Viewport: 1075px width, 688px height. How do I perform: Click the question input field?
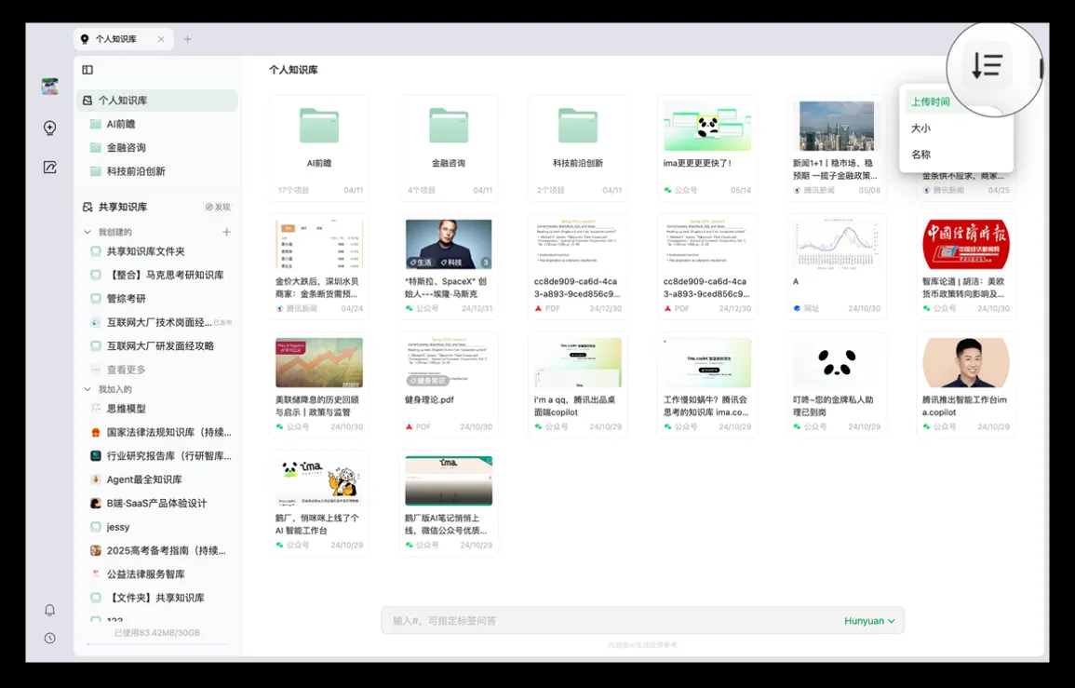coord(605,621)
